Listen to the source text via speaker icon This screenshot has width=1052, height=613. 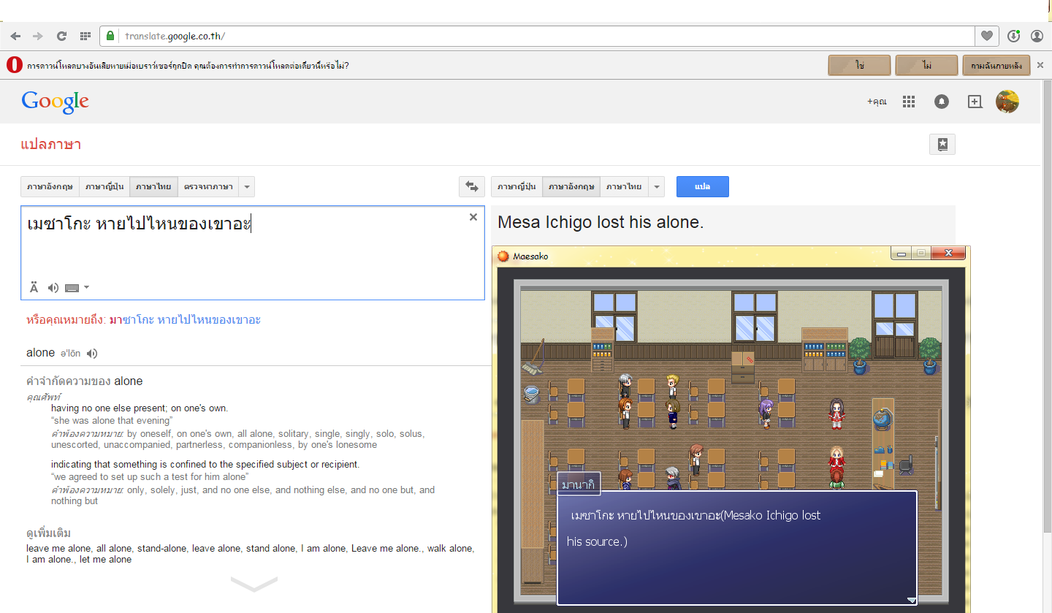click(53, 288)
